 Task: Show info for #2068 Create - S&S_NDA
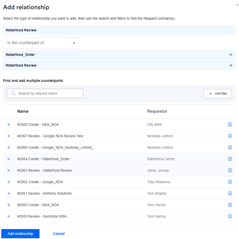point(230,125)
